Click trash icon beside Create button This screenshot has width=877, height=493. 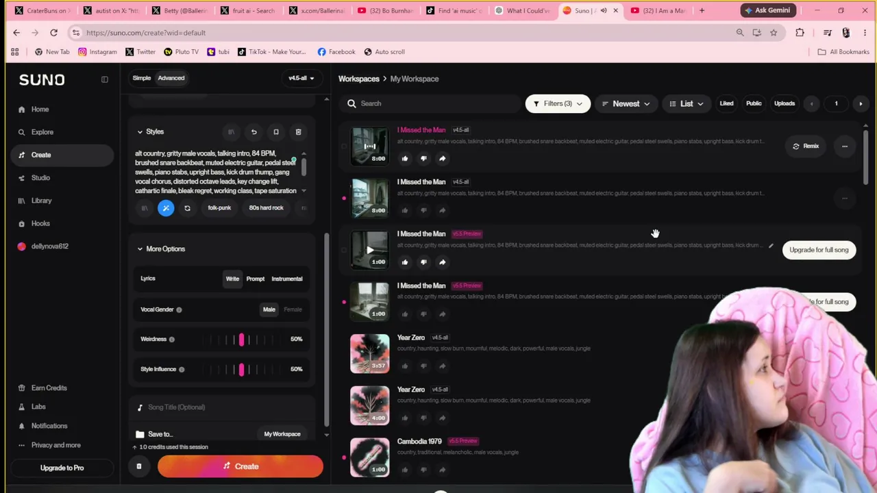[x=138, y=466]
